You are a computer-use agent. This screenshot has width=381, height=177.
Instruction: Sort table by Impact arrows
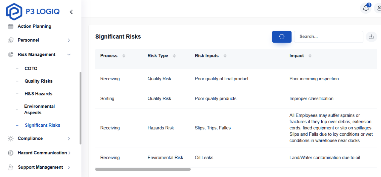(x=310, y=56)
